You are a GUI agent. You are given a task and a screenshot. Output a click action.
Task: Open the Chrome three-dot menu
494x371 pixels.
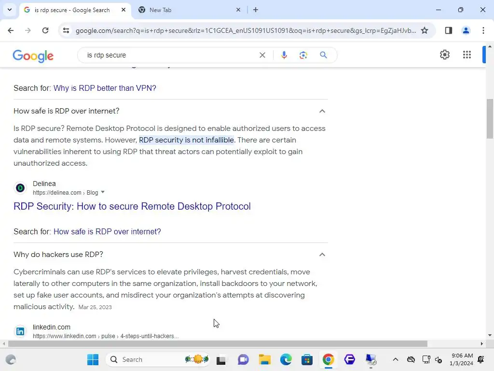pyautogui.click(x=483, y=30)
